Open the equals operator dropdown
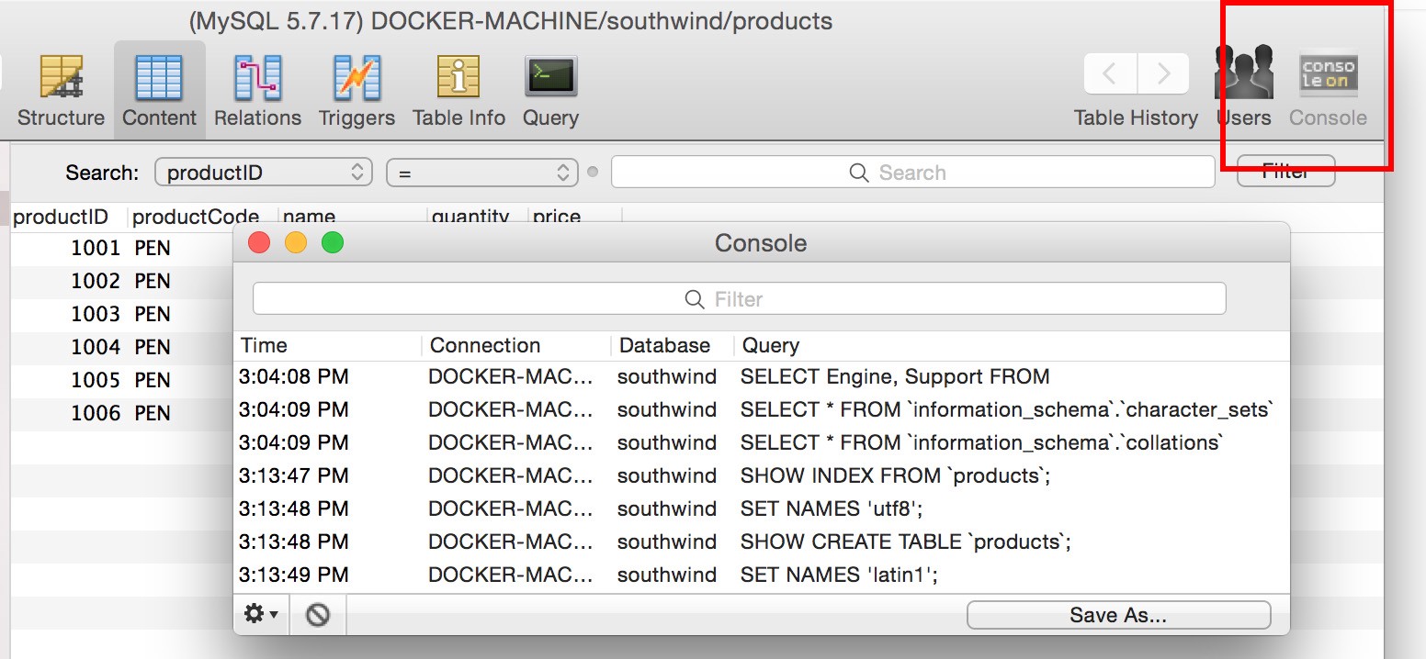 click(481, 173)
